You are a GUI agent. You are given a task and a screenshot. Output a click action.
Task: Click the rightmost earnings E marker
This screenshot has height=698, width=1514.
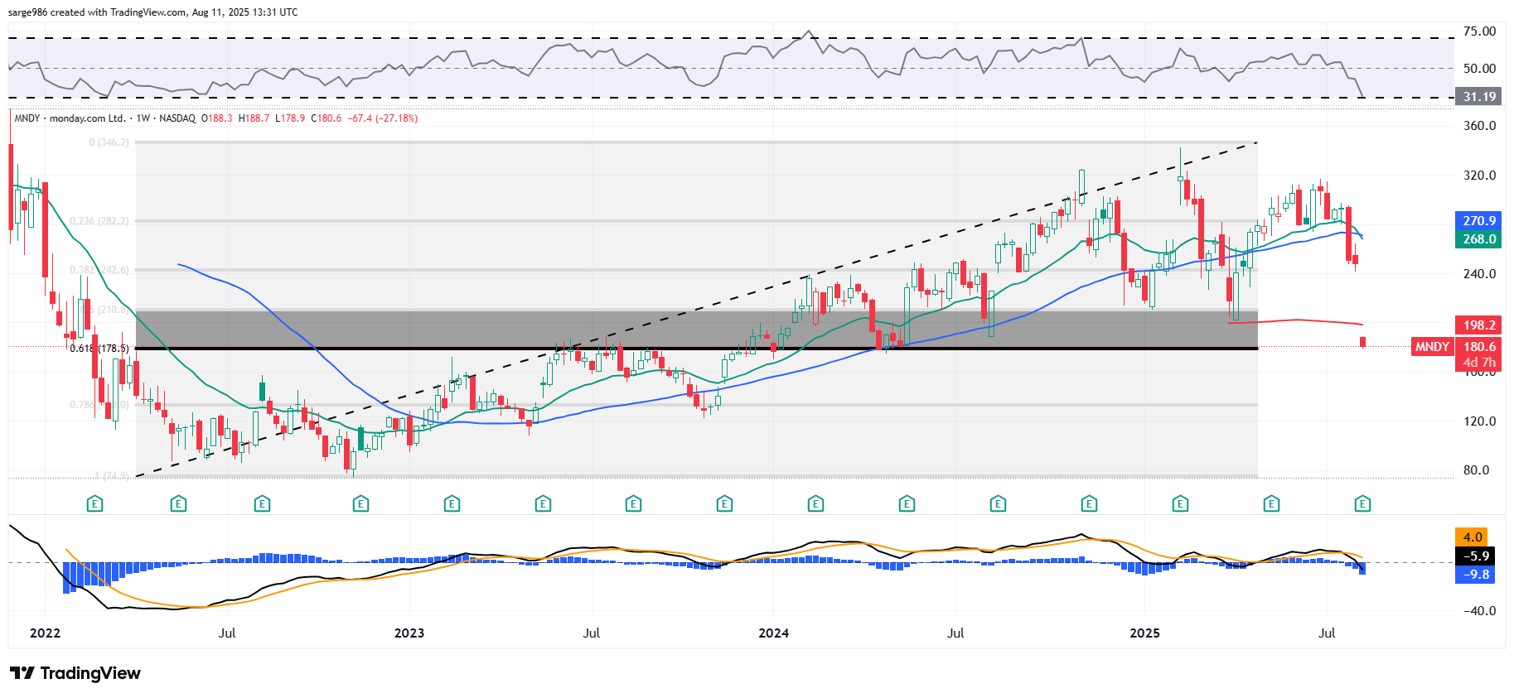click(1362, 503)
